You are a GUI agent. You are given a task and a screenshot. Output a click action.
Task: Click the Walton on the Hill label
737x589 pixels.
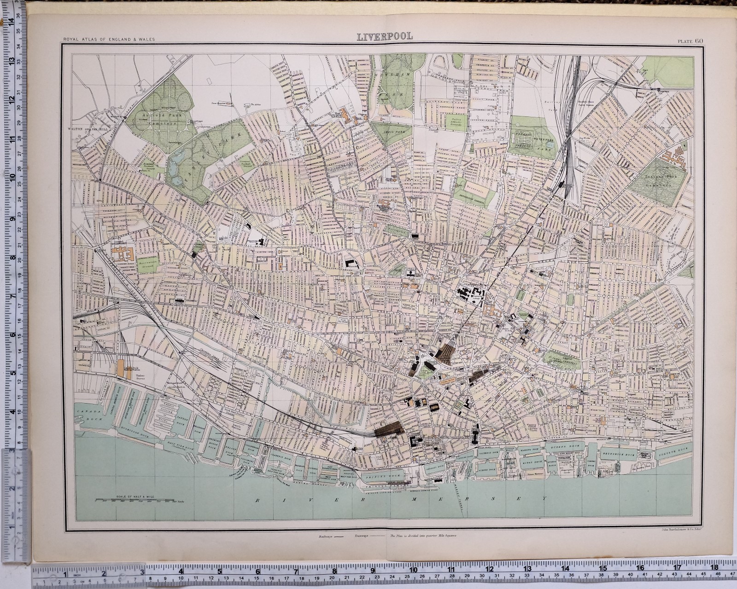88,129
